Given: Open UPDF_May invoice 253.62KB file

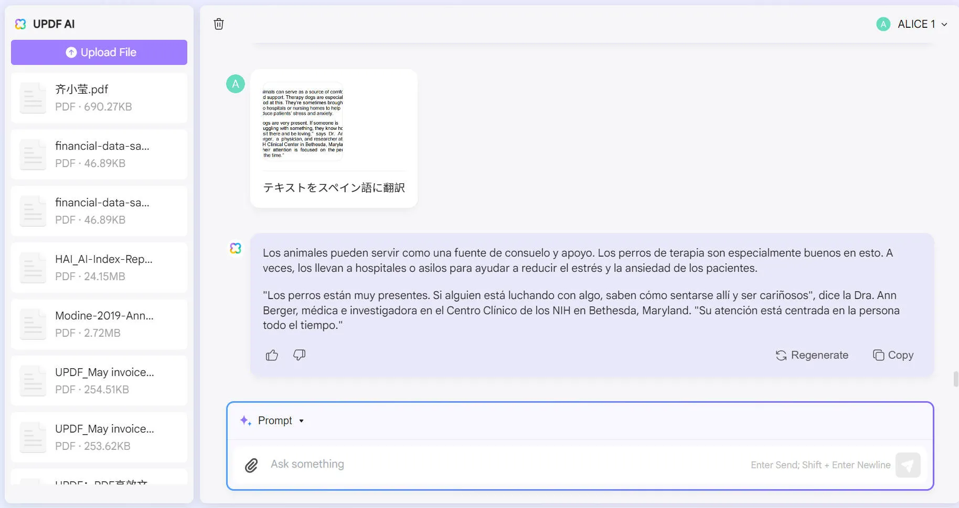Looking at the screenshot, I should click(99, 437).
